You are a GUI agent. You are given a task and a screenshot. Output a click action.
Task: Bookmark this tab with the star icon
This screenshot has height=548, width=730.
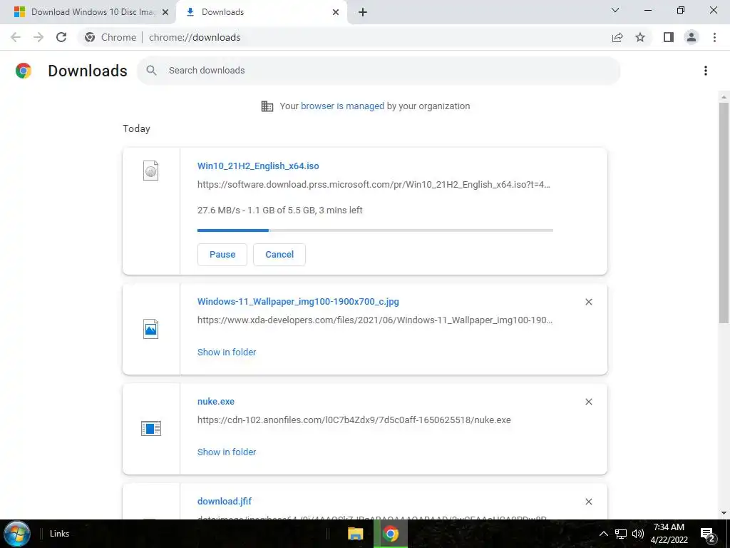[x=640, y=37]
